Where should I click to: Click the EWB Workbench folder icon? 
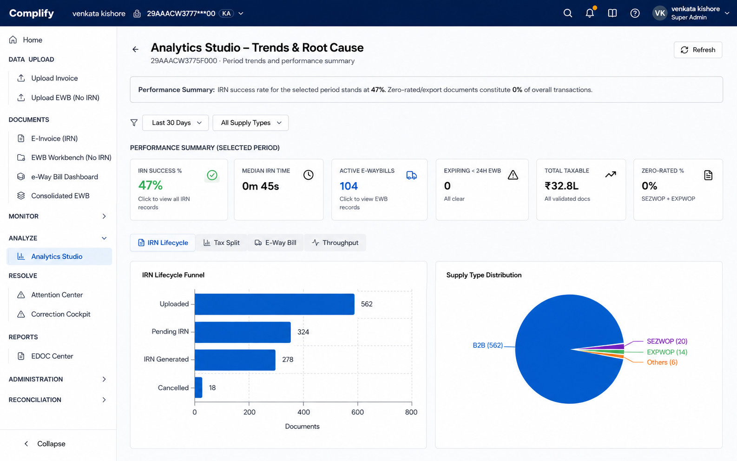[21, 158]
